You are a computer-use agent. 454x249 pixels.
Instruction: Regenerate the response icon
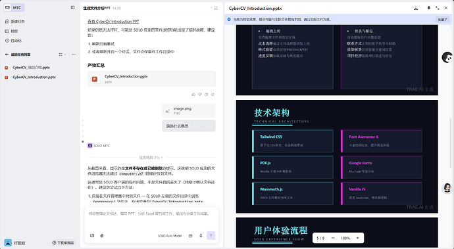(213, 95)
